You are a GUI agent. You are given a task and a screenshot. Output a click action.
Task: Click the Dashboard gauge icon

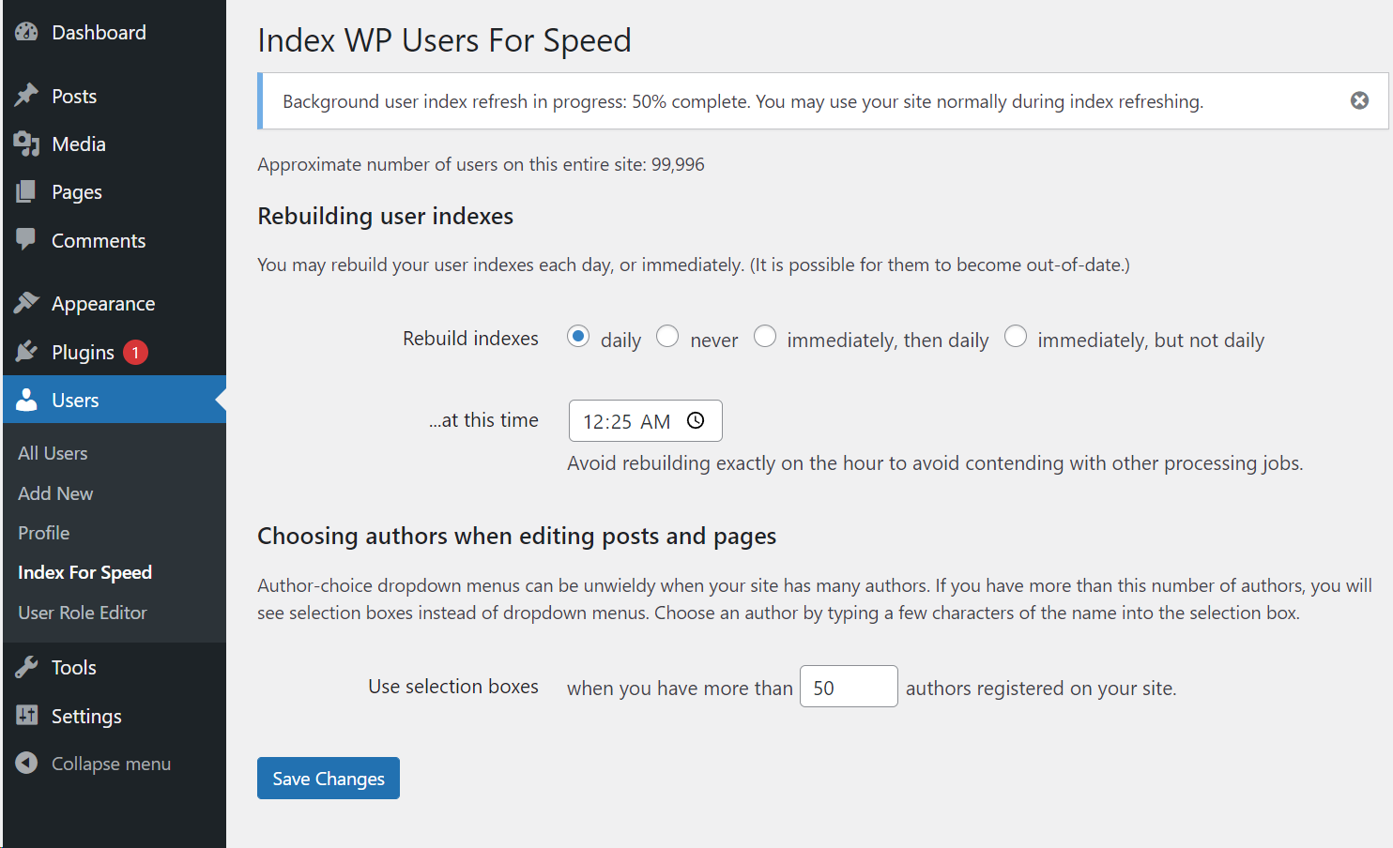coord(26,32)
